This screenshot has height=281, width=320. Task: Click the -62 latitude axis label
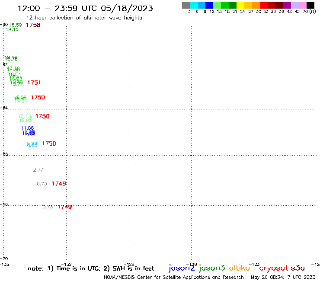4,65
